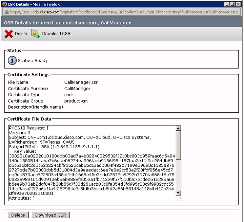This screenshot has width=244, height=222.
Task: Click 'Description(friendly name)' label
Action: (x=35, y=107)
